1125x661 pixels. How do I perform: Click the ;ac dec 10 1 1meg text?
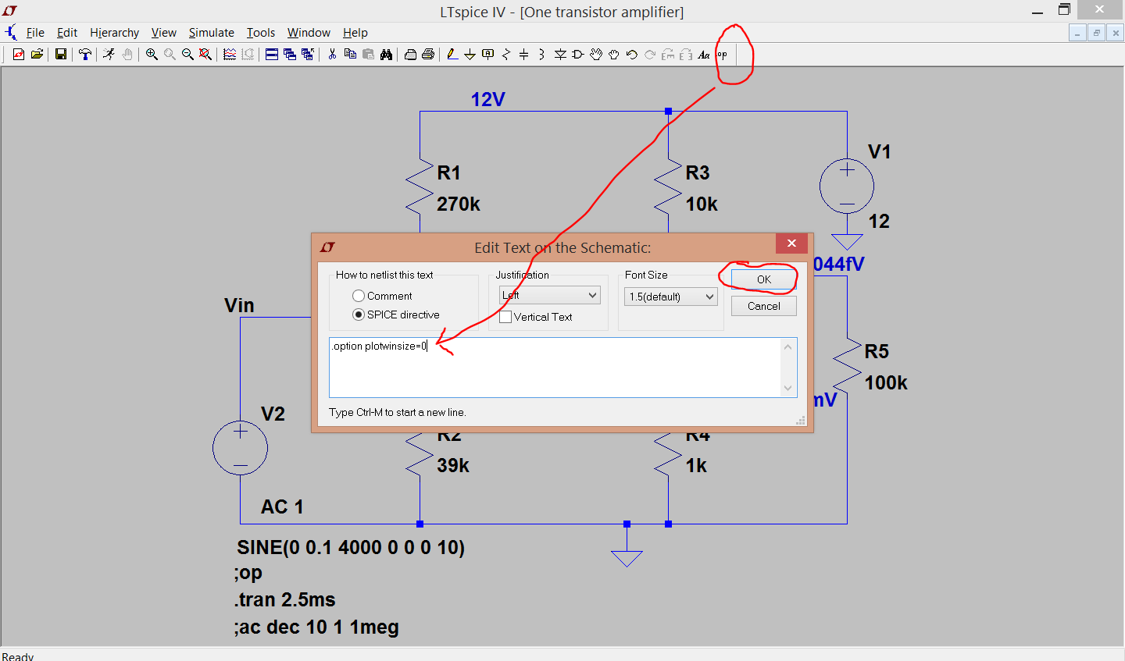tap(316, 627)
